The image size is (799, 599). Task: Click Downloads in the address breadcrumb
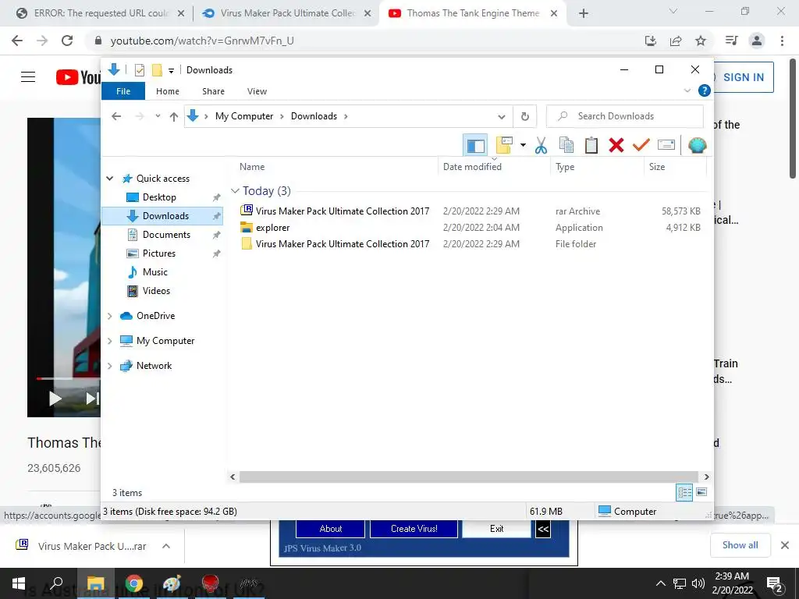314,116
